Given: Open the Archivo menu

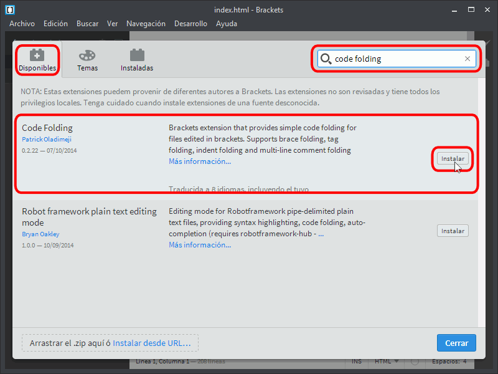Looking at the screenshot, I should point(22,24).
